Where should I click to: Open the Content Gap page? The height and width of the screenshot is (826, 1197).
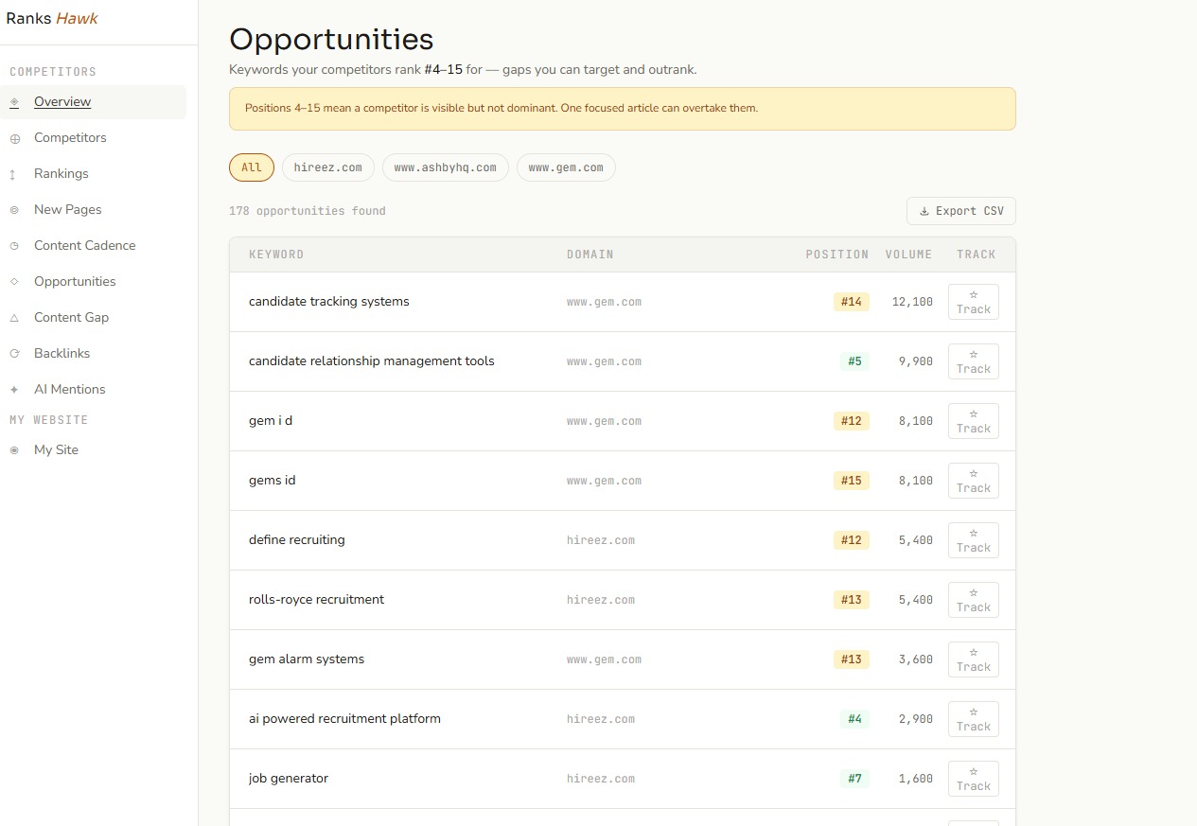[x=94, y=318]
